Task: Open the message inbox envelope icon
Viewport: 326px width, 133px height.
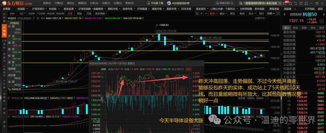Action: [x=285, y=3]
